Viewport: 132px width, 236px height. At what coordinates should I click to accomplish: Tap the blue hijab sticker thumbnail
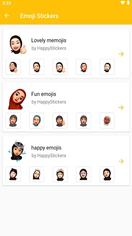(36, 121)
